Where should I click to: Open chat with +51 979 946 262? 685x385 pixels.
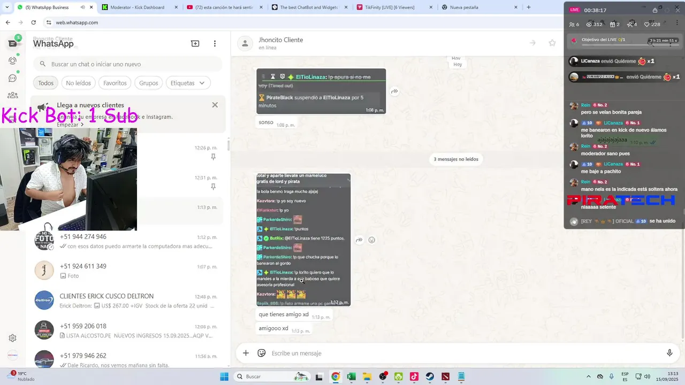tap(127, 359)
